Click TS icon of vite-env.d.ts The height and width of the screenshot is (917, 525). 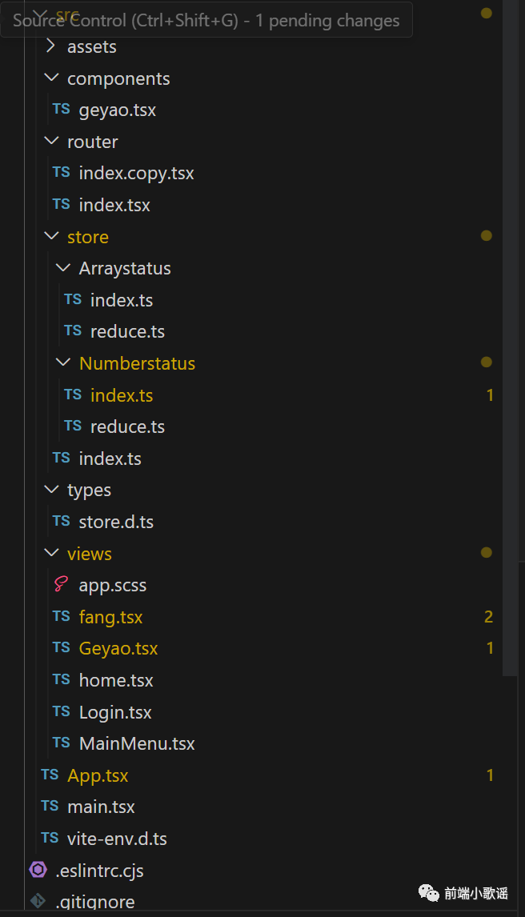[50, 838]
